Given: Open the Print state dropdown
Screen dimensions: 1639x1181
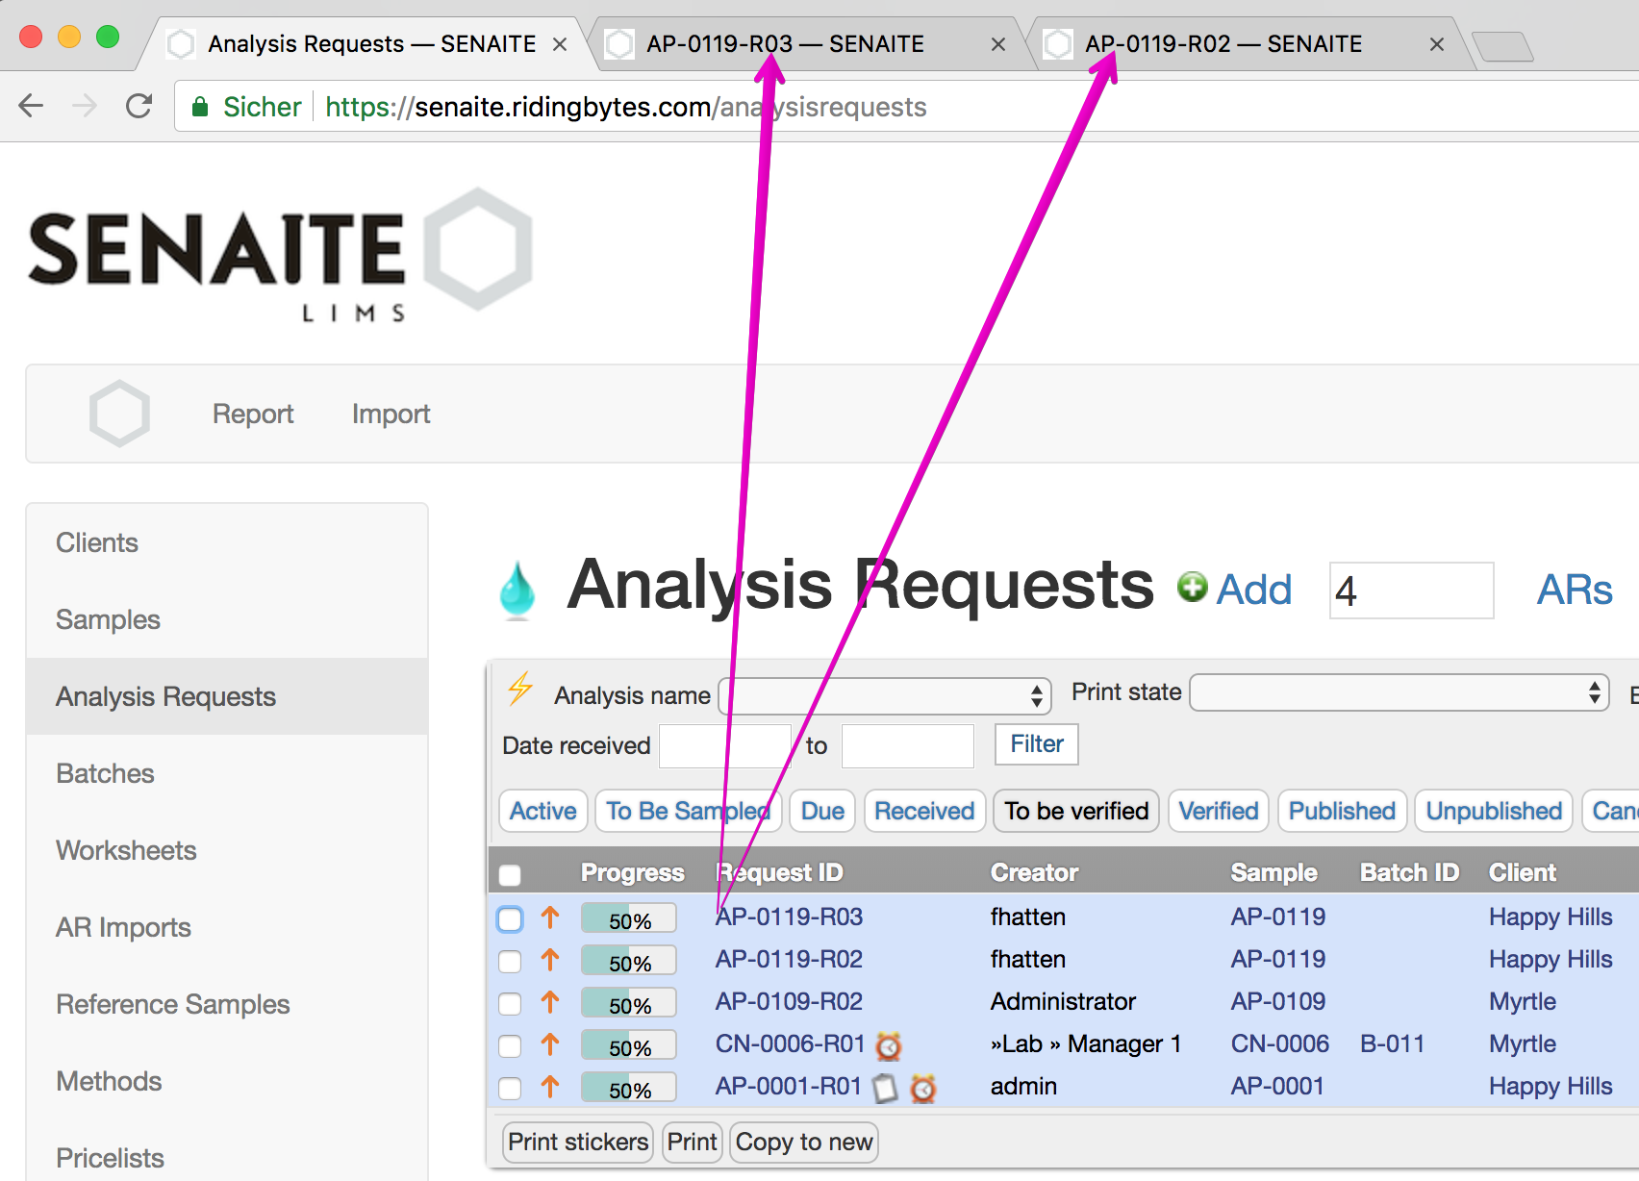Looking at the screenshot, I should [1399, 692].
